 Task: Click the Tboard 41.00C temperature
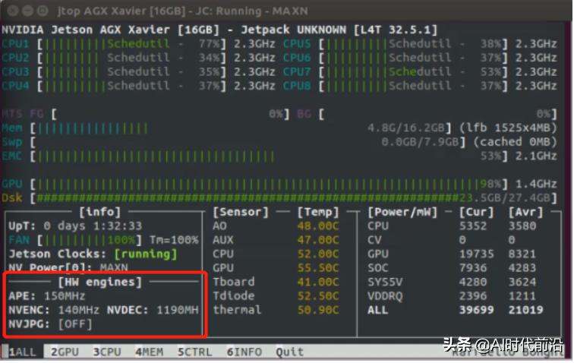click(x=317, y=282)
